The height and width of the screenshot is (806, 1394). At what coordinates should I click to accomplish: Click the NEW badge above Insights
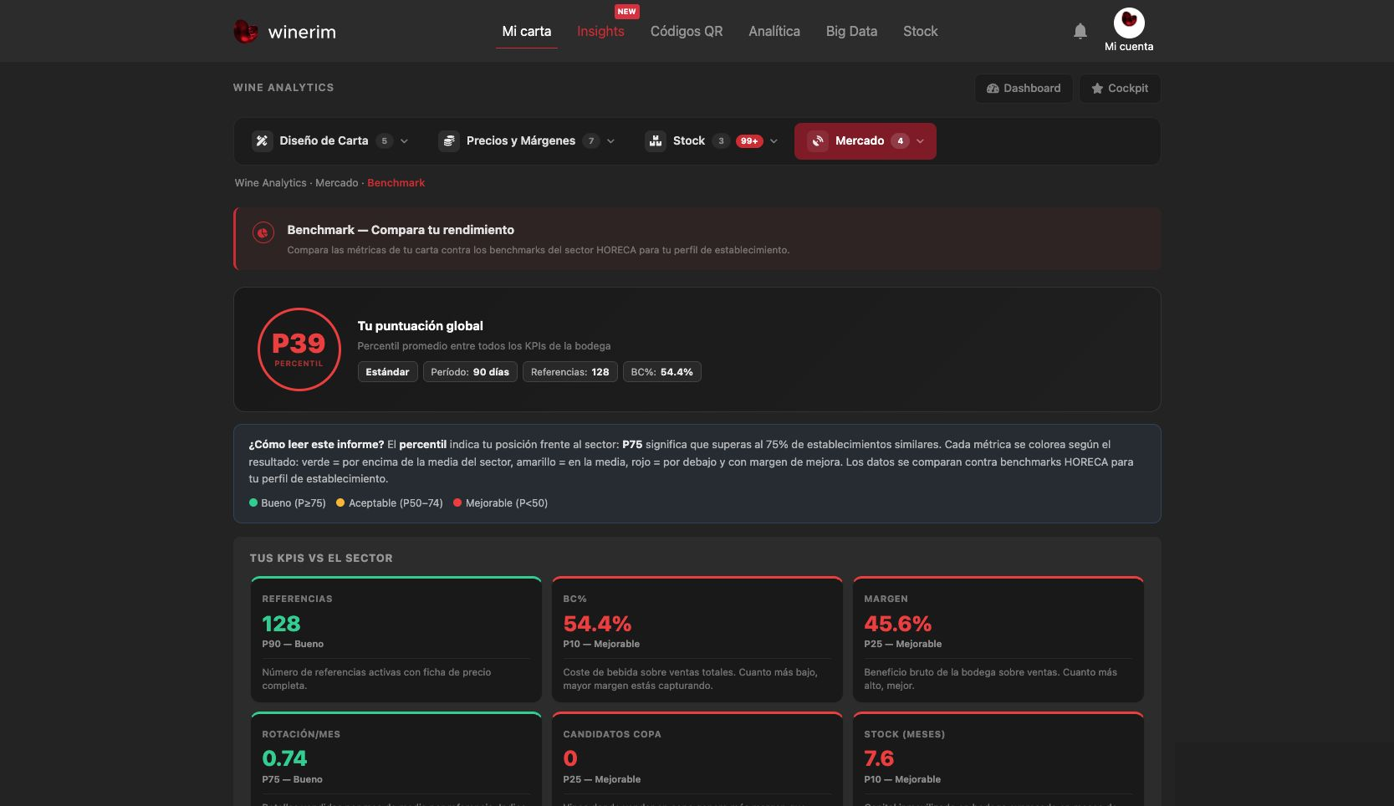click(626, 12)
